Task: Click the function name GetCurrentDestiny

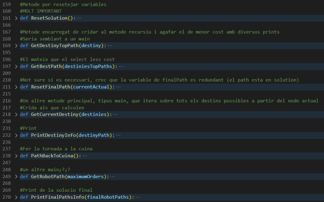Action: click(55, 114)
